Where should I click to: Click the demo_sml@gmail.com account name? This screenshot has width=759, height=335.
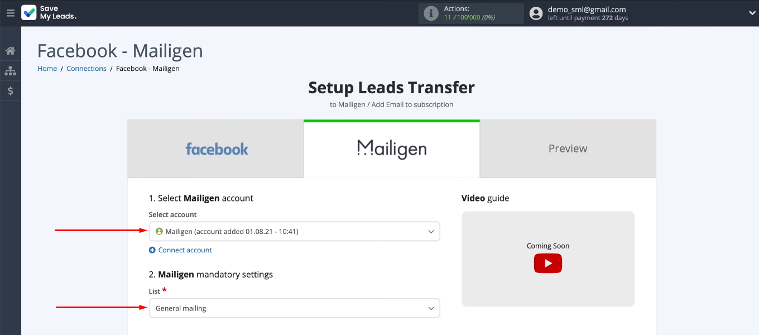click(x=587, y=9)
